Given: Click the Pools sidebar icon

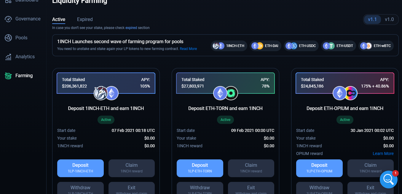Looking at the screenshot, I should [8, 38].
